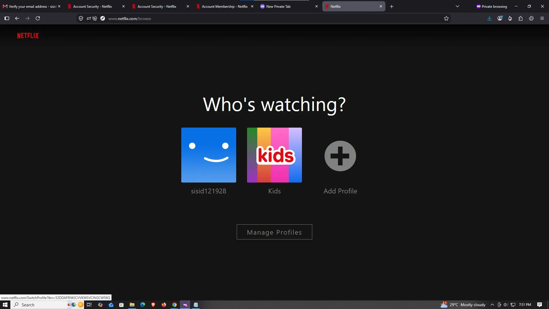Open Firefox from the taskbar
Screen dimensions: 549x309
164,305
